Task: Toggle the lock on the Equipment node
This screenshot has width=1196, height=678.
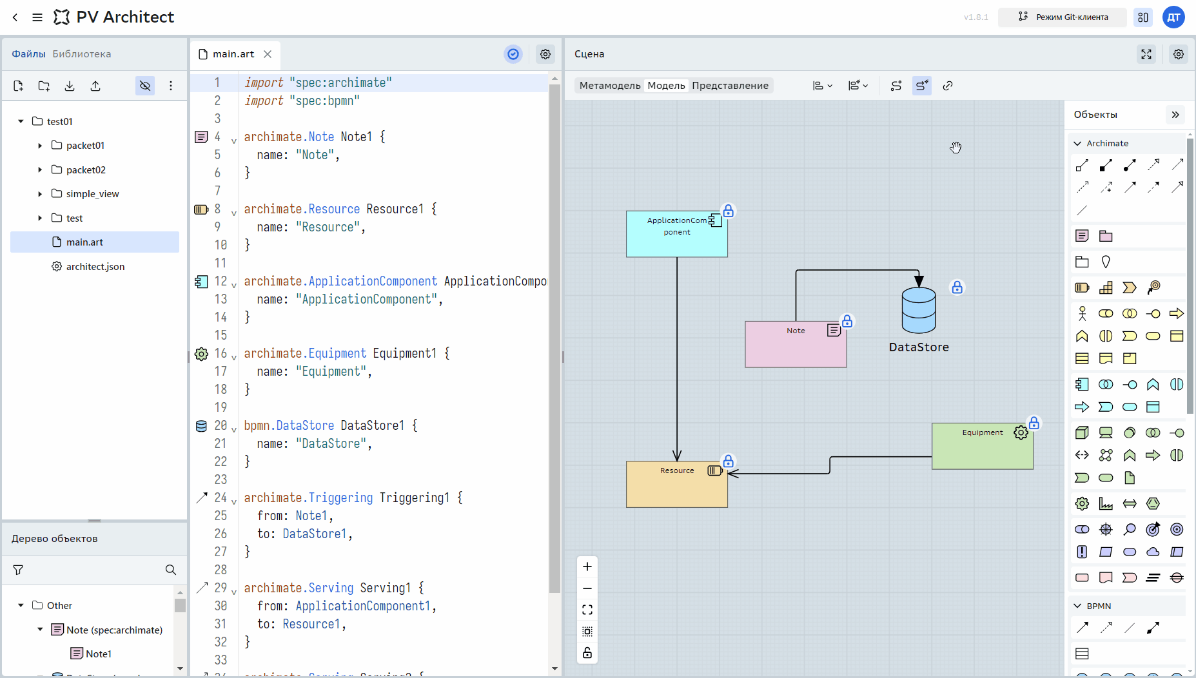Action: click(x=1034, y=423)
